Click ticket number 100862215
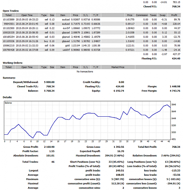The image size is (183, 190). 8,46
